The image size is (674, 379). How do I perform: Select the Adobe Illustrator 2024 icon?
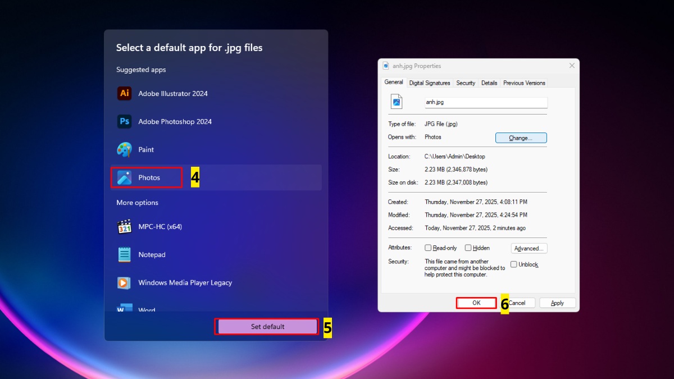point(124,94)
